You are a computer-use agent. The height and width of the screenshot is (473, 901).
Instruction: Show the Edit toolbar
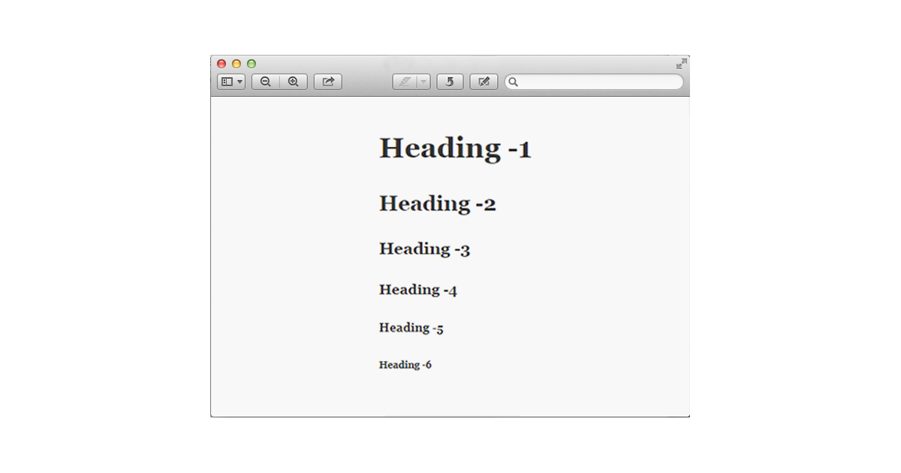pyautogui.click(x=484, y=82)
